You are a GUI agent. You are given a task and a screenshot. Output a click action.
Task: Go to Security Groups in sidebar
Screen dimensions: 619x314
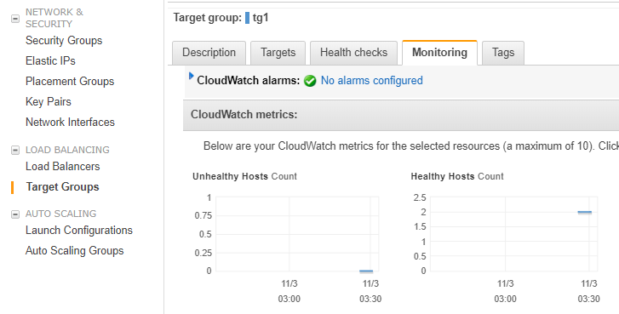[64, 41]
